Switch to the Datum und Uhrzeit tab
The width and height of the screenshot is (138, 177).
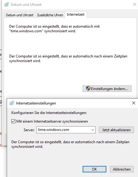20,15
